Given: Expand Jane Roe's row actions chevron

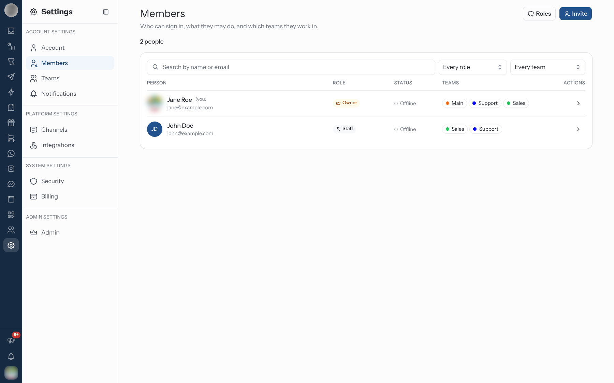Looking at the screenshot, I should (578, 103).
